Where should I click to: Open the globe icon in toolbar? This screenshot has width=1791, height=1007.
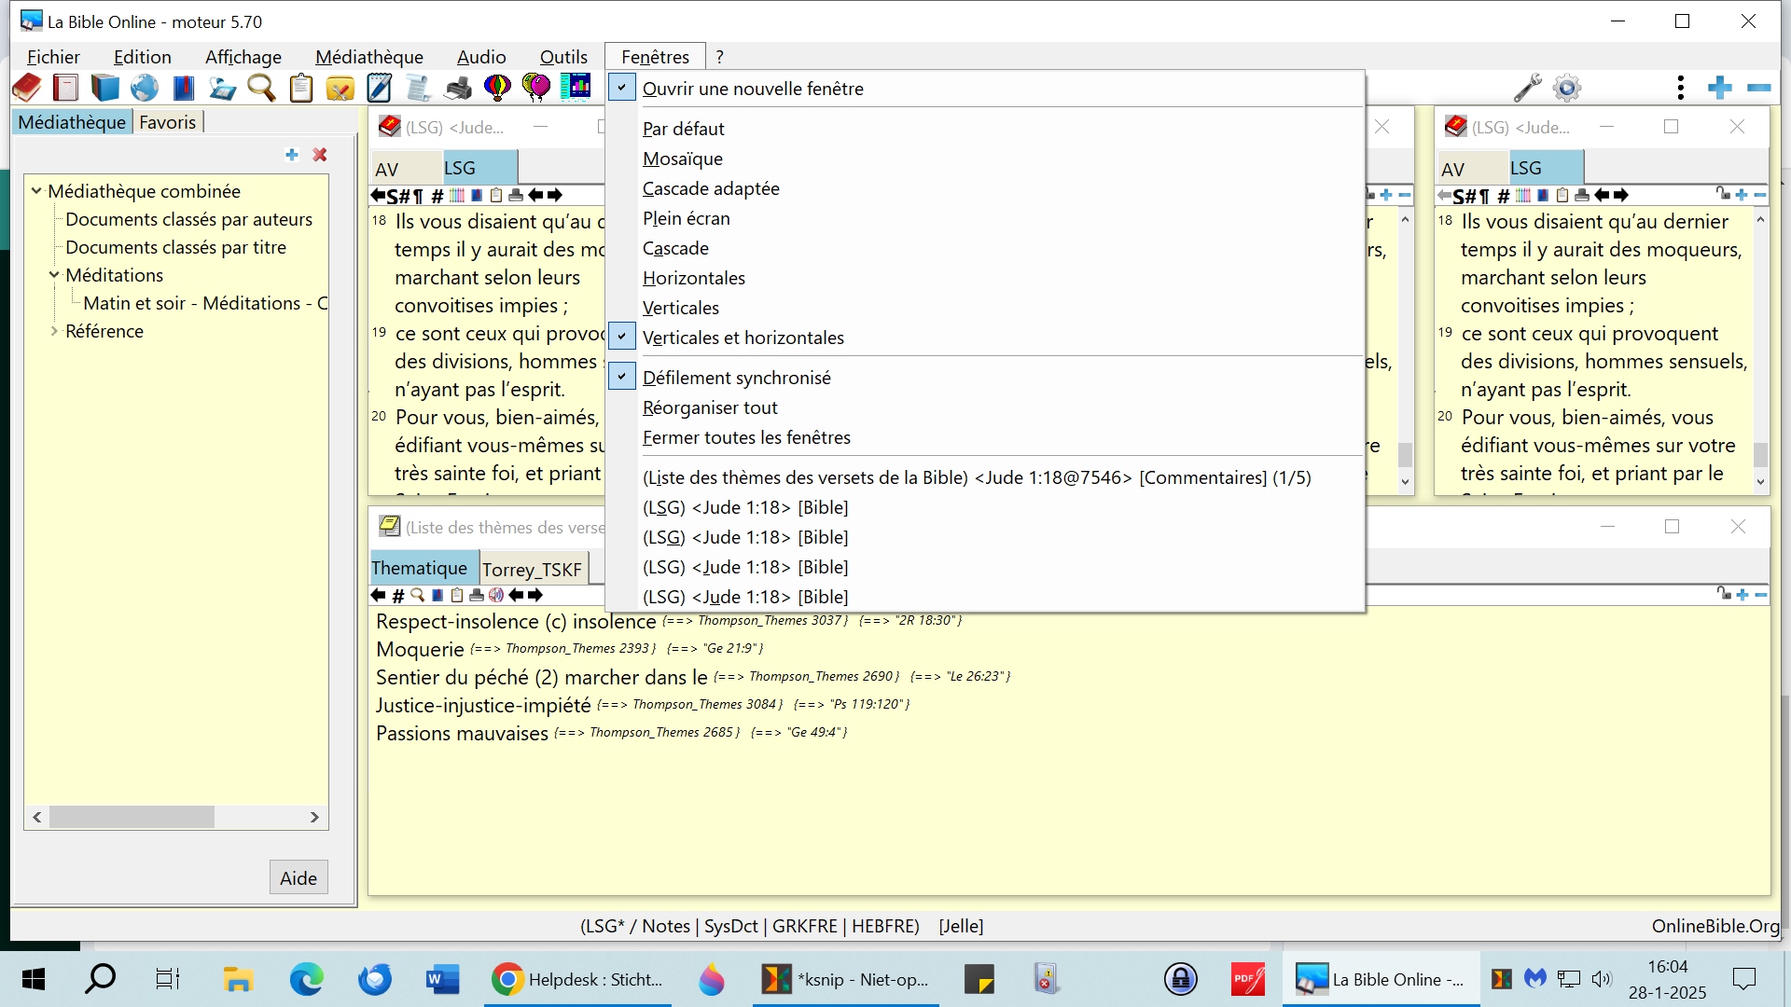click(x=144, y=88)
